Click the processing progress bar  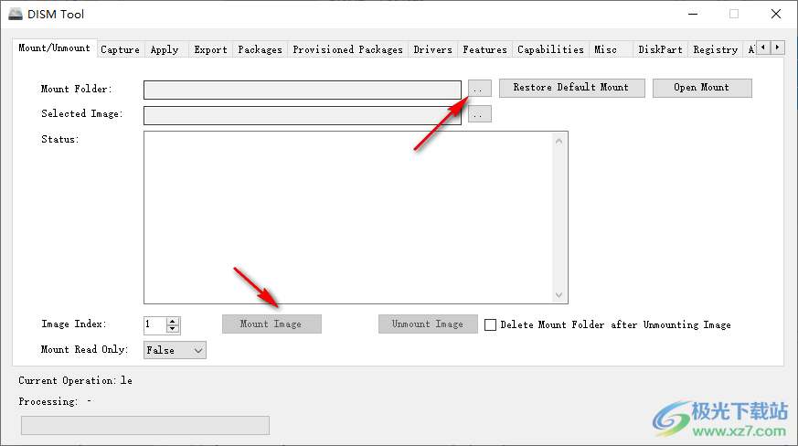145,425
